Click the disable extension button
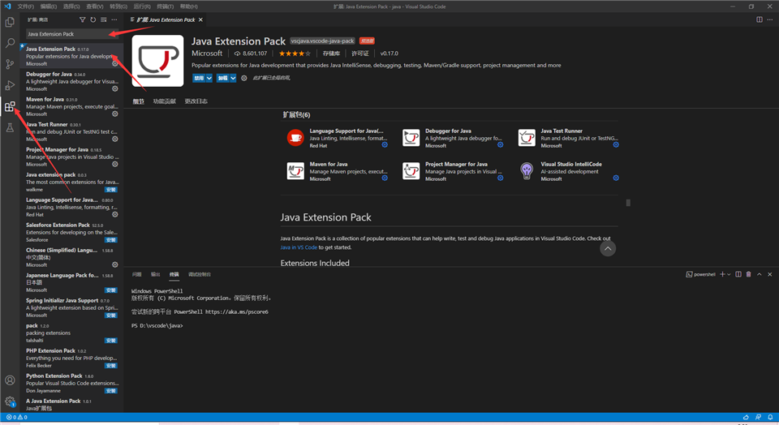This screenshot has height=425, width=779. point(200,78)
